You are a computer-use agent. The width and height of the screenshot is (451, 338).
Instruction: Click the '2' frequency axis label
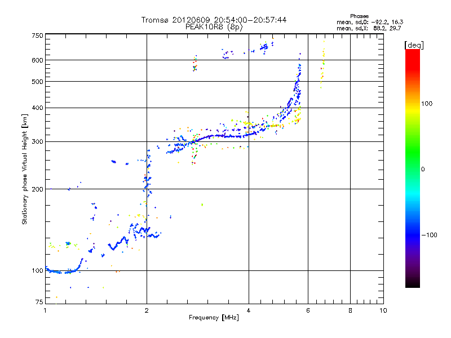[147, 310]
